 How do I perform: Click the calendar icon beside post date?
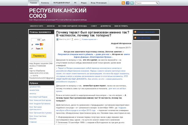pyautogui.click(x=57, y=39)
